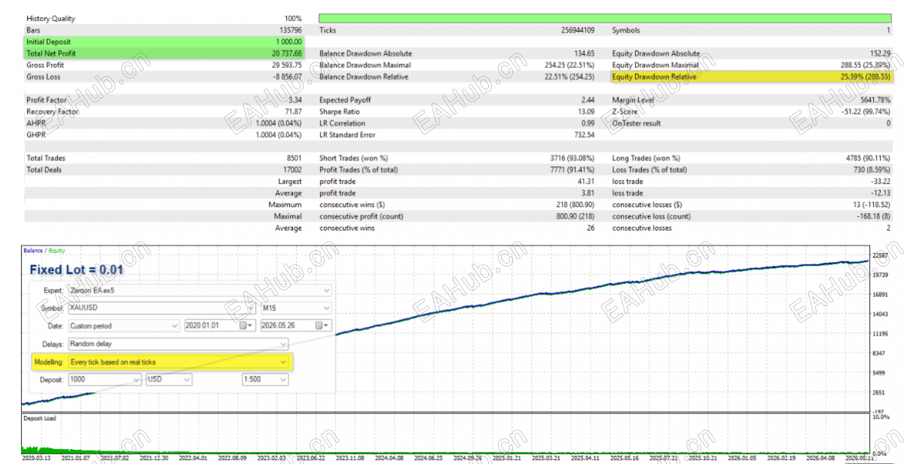Select the Total Deals count 17002
The image size is (904, 464).
[292, 170]
